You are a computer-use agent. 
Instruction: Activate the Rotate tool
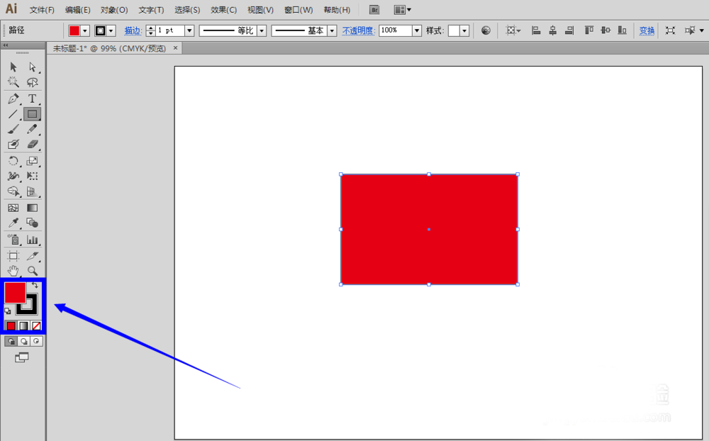pyautogui.click(x=12, y=161)
